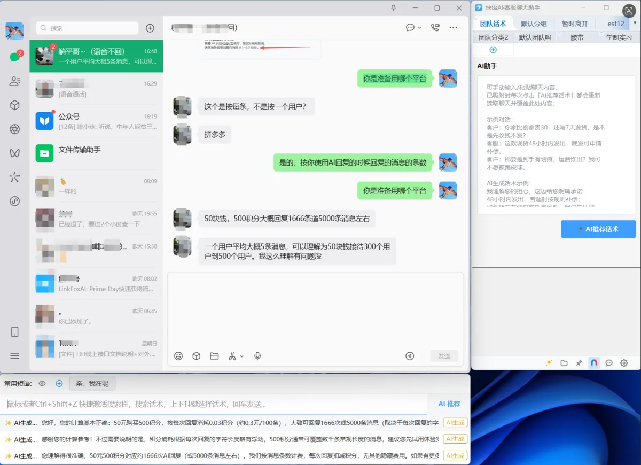
Task: Focus the 搜索话术 quick search bar
Action: [x=216, y=404]
